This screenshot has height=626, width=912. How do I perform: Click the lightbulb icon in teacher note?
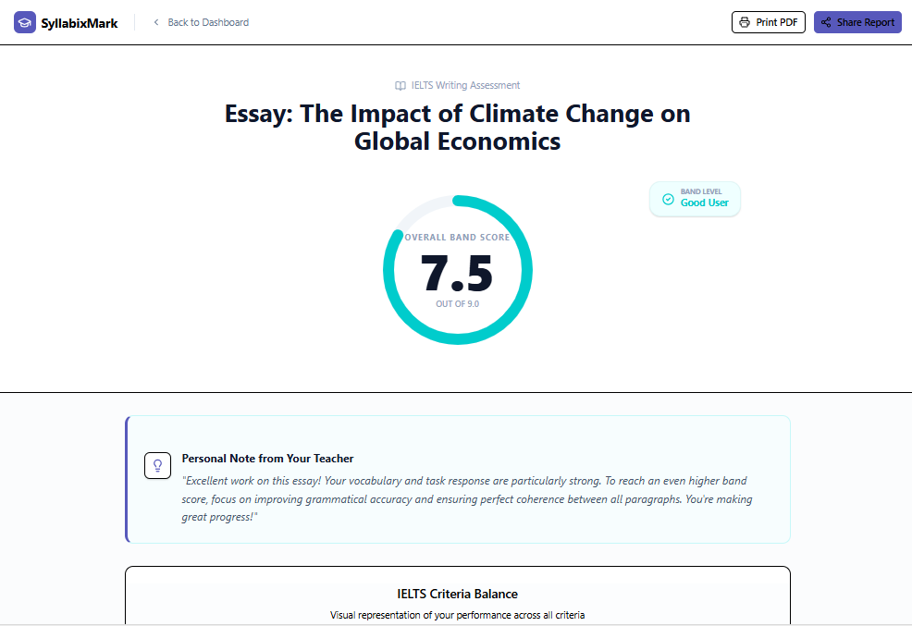(x=158, y=465)
